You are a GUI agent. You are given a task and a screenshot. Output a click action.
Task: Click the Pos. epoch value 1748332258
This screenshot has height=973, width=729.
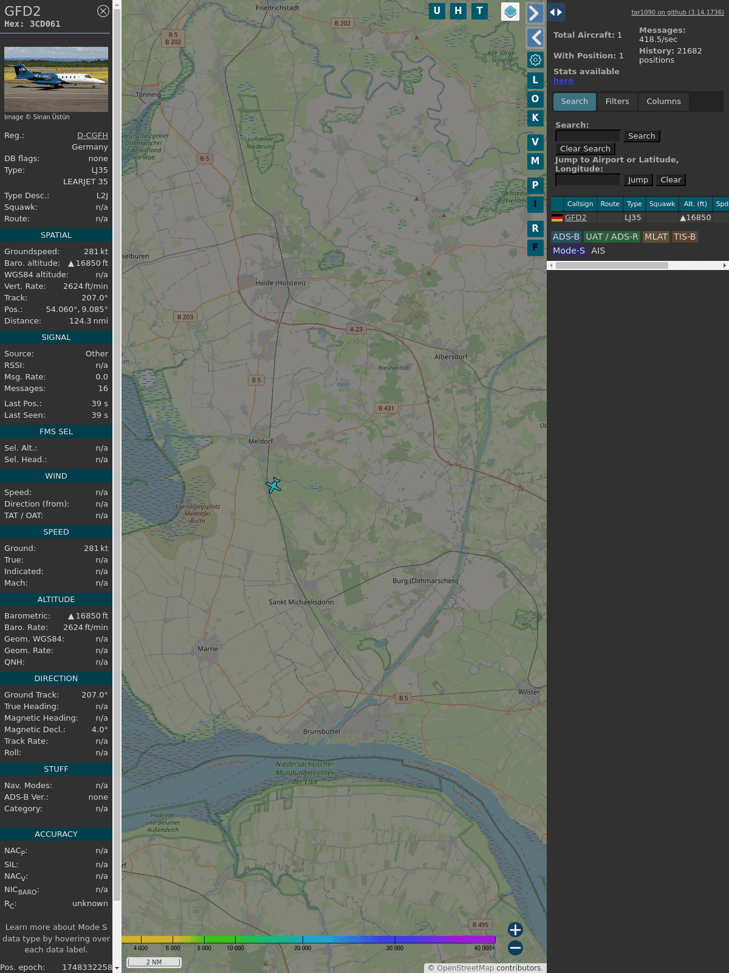(x=87, y=968)
